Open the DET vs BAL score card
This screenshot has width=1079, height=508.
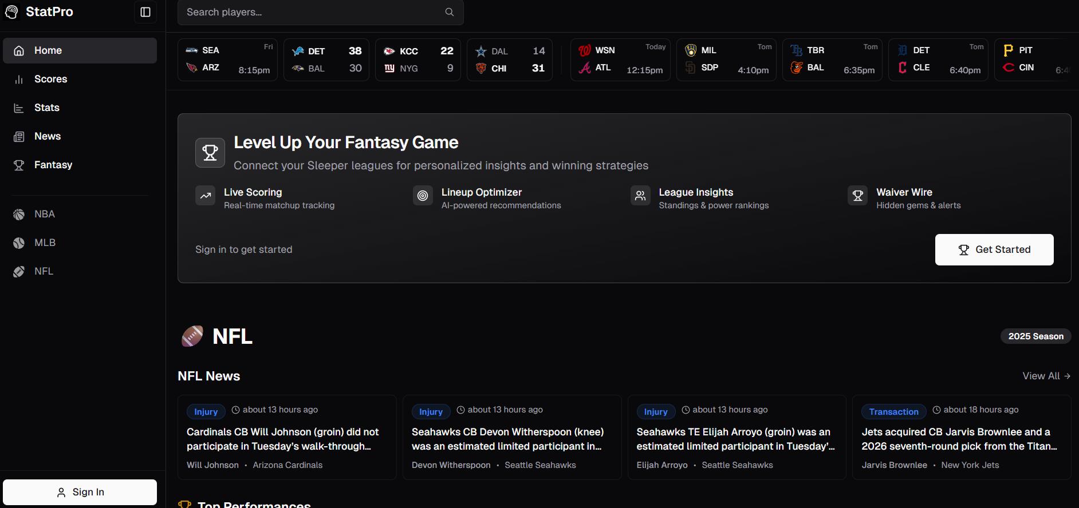(326, 59)
